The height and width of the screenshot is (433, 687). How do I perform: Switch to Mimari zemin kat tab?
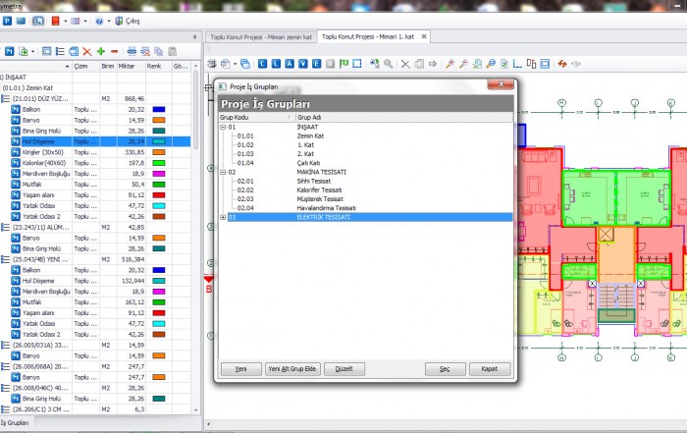263,36
